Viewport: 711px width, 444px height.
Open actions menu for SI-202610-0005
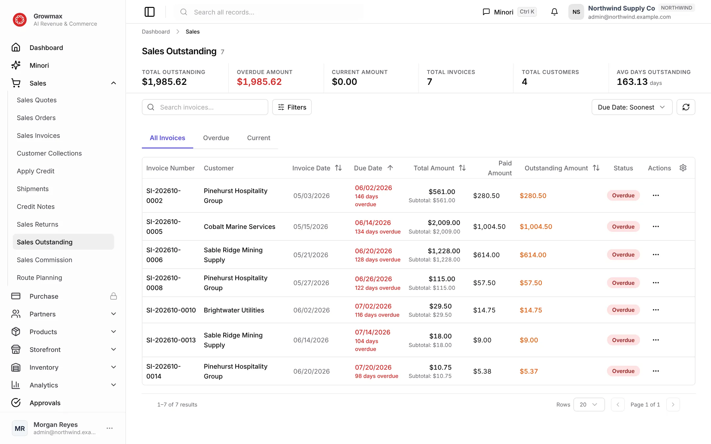(x=656, y=227)
